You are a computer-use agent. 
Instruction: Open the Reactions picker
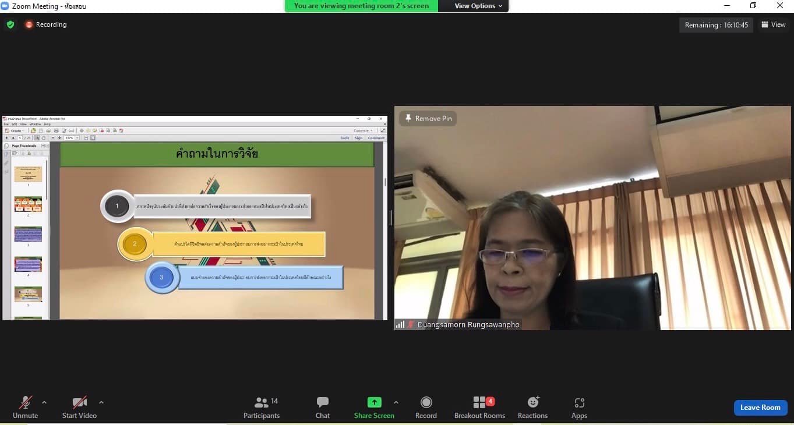[x=532, y=408]
